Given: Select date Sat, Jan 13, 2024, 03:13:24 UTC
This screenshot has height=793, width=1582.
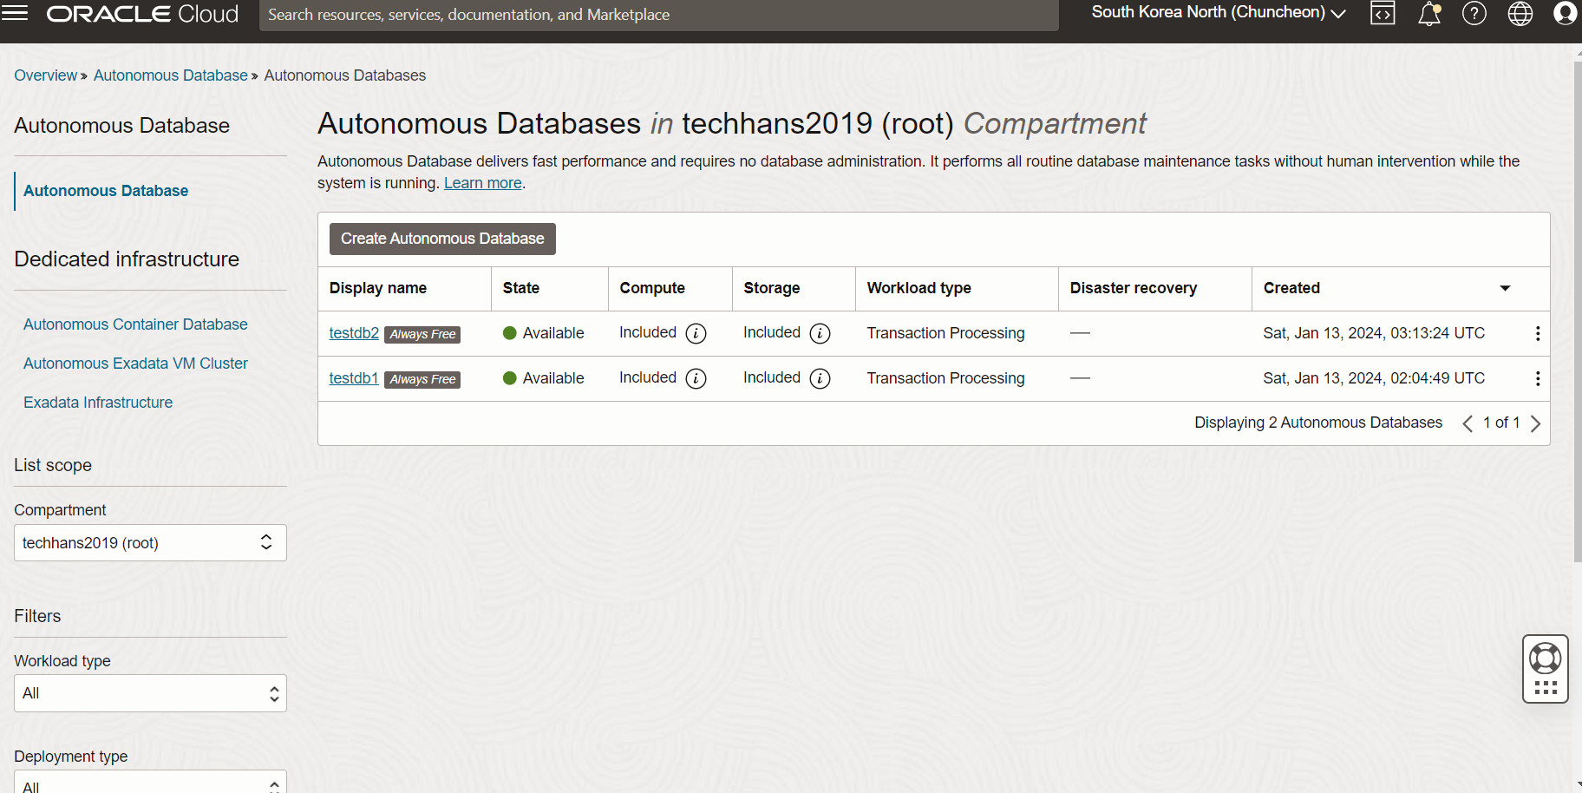Looking at the screenshot, I should point(1374,333).
